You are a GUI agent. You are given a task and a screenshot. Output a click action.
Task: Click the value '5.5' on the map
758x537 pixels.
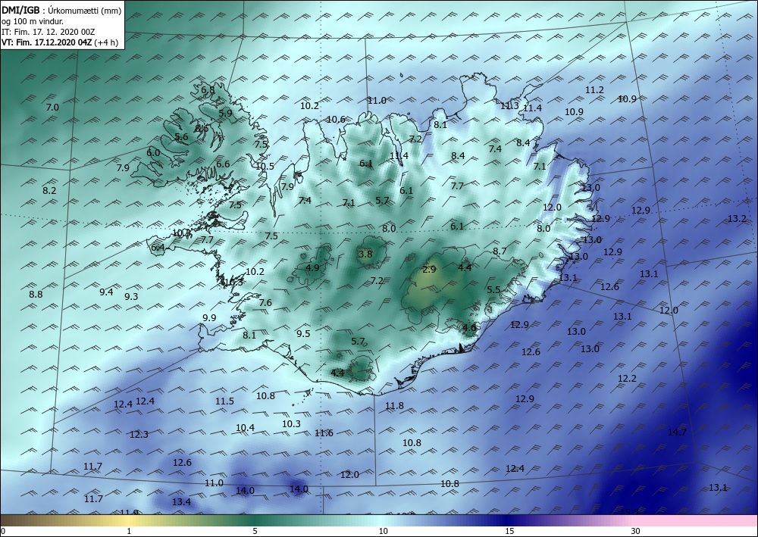(493, 290)
